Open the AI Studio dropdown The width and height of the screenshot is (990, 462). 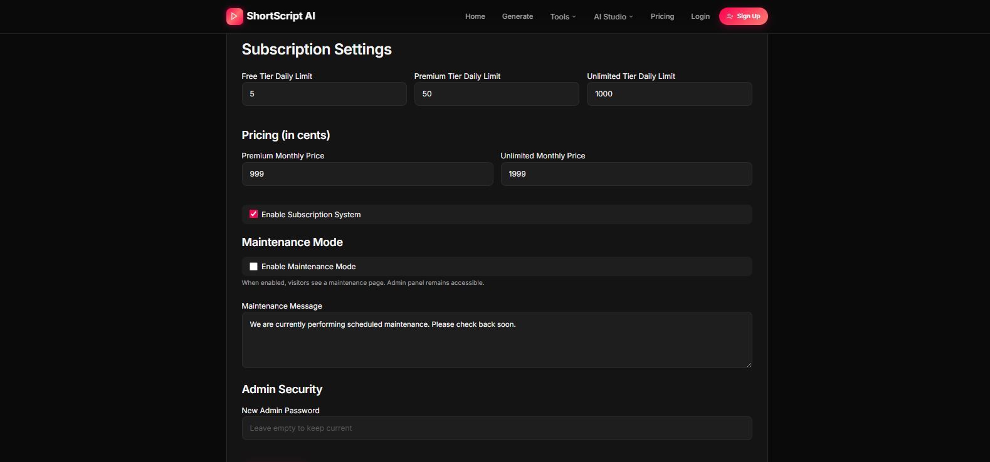(x=613, y=17)
